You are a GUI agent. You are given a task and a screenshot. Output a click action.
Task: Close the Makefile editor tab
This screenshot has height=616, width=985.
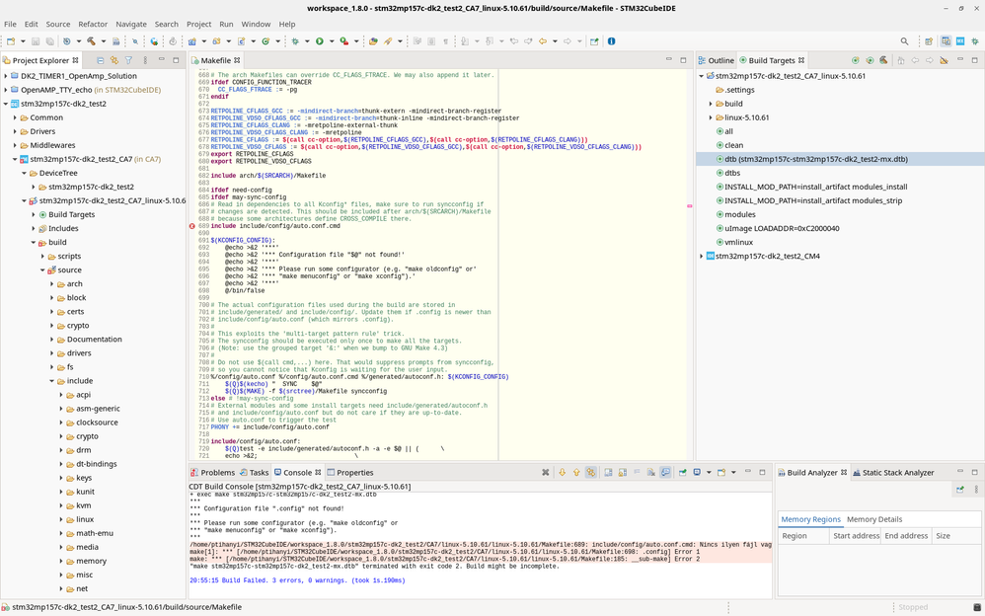point(236,60)
